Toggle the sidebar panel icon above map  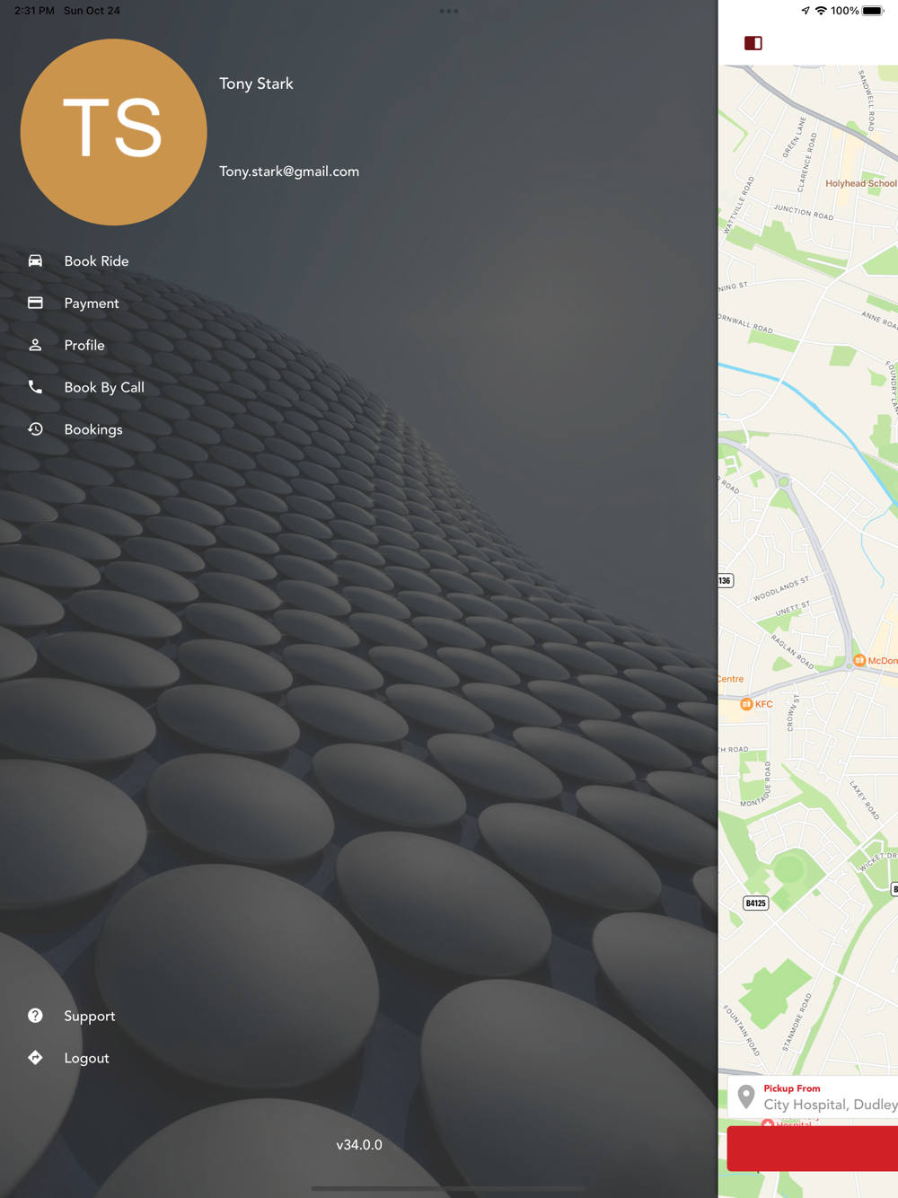(x=753, y=43)
